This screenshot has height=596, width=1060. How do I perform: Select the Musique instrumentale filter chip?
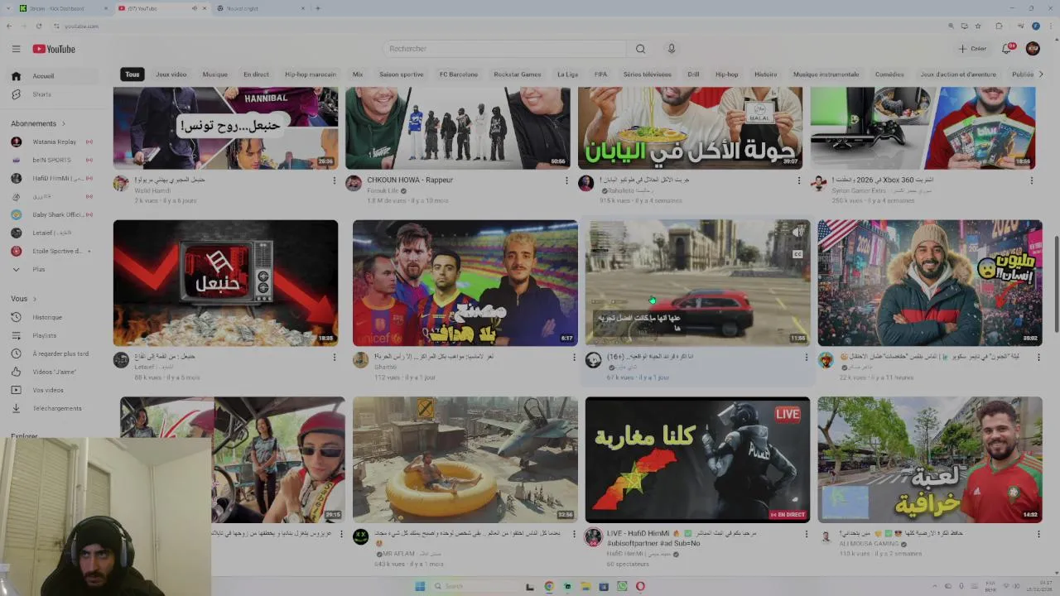tap(826, 74)
